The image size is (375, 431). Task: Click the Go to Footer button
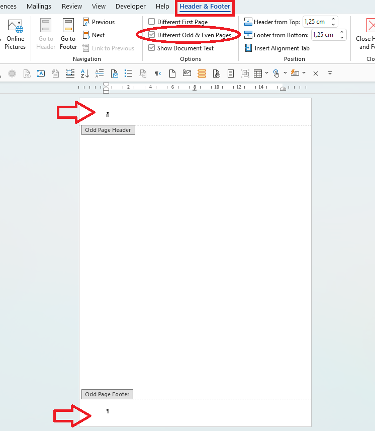click(68, 35)
